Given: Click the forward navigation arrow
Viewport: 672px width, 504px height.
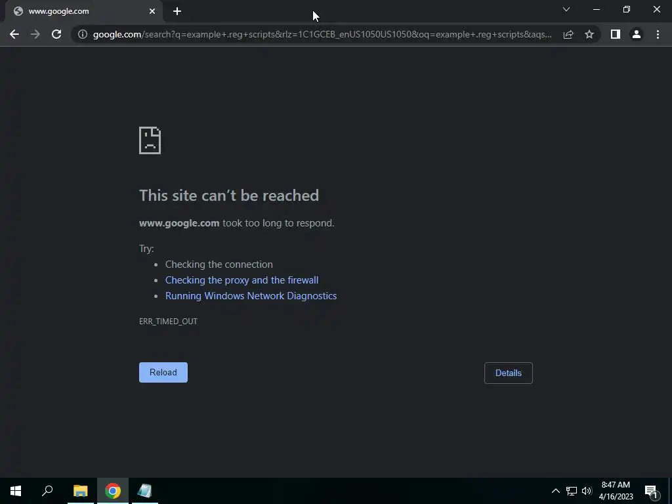Looking at the screenshot, I should click(x=35, y=34).
